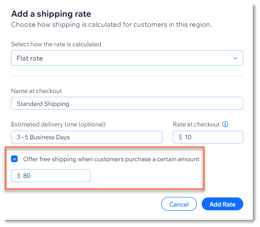Click the 'Offer free shipping when customers purchase' label text

111,159
